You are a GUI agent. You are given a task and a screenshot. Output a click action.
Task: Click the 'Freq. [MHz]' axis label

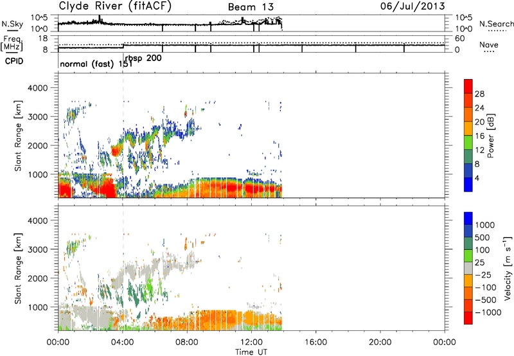[x=12, y=43]
